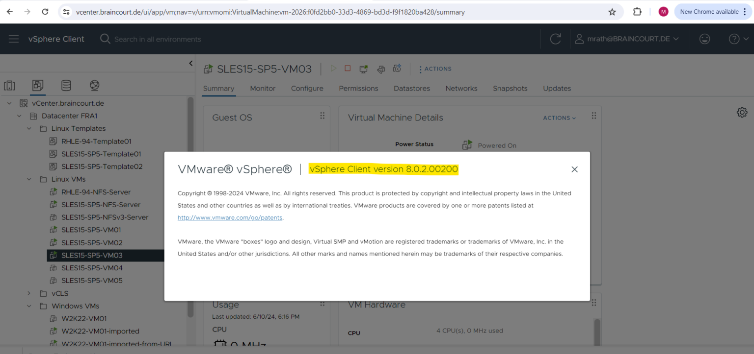The height and width of the screenshot is (354, 754).
Task: Click the Search in all environments field
Action: [157, 39]
